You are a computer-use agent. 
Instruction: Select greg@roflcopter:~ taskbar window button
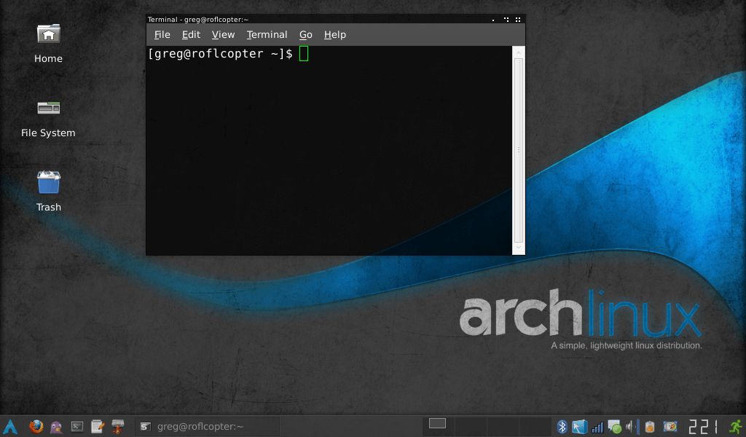(208, 427)
